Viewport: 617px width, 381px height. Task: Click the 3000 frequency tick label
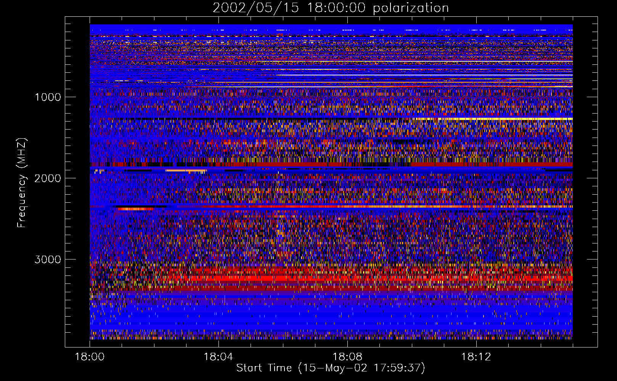coord(48,259)
